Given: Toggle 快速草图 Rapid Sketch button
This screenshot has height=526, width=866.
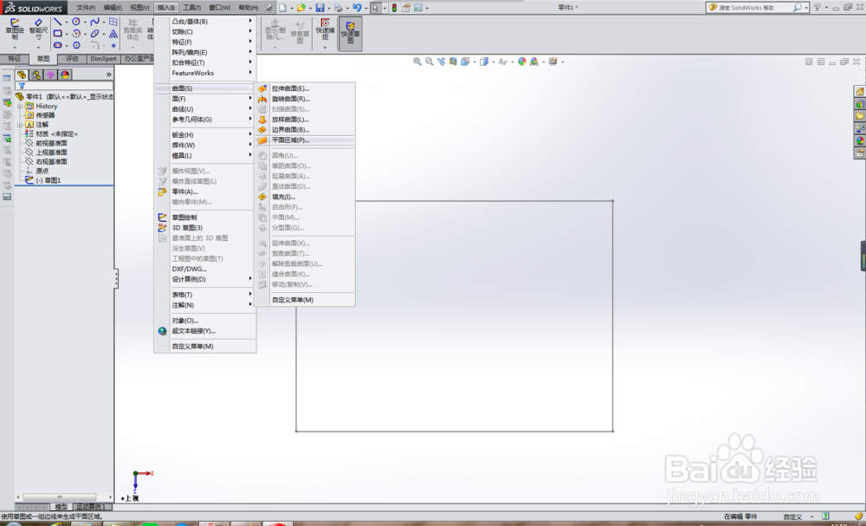Looking at the screenshot, I should pos(350,33).
